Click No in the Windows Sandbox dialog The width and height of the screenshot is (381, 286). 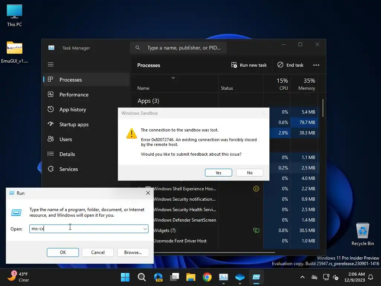pos(250,173)
